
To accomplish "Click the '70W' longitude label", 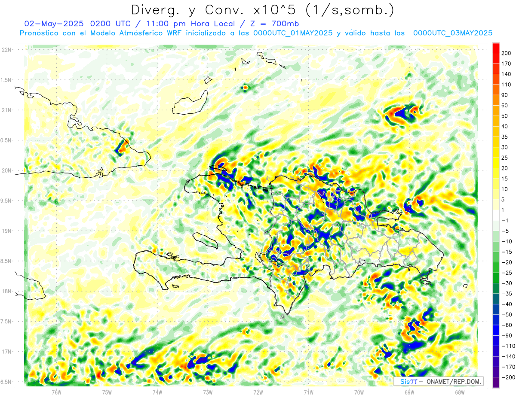I will click(359, 392).
